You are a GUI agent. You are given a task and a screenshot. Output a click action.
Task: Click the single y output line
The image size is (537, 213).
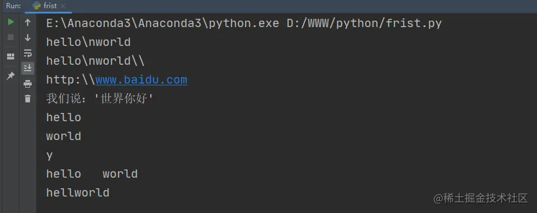[50, 155]
